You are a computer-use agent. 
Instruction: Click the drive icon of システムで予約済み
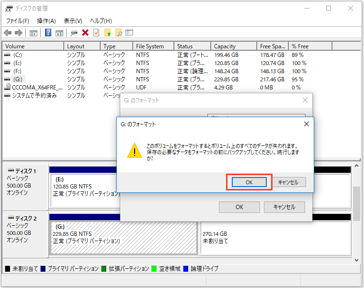pos(8,96)
